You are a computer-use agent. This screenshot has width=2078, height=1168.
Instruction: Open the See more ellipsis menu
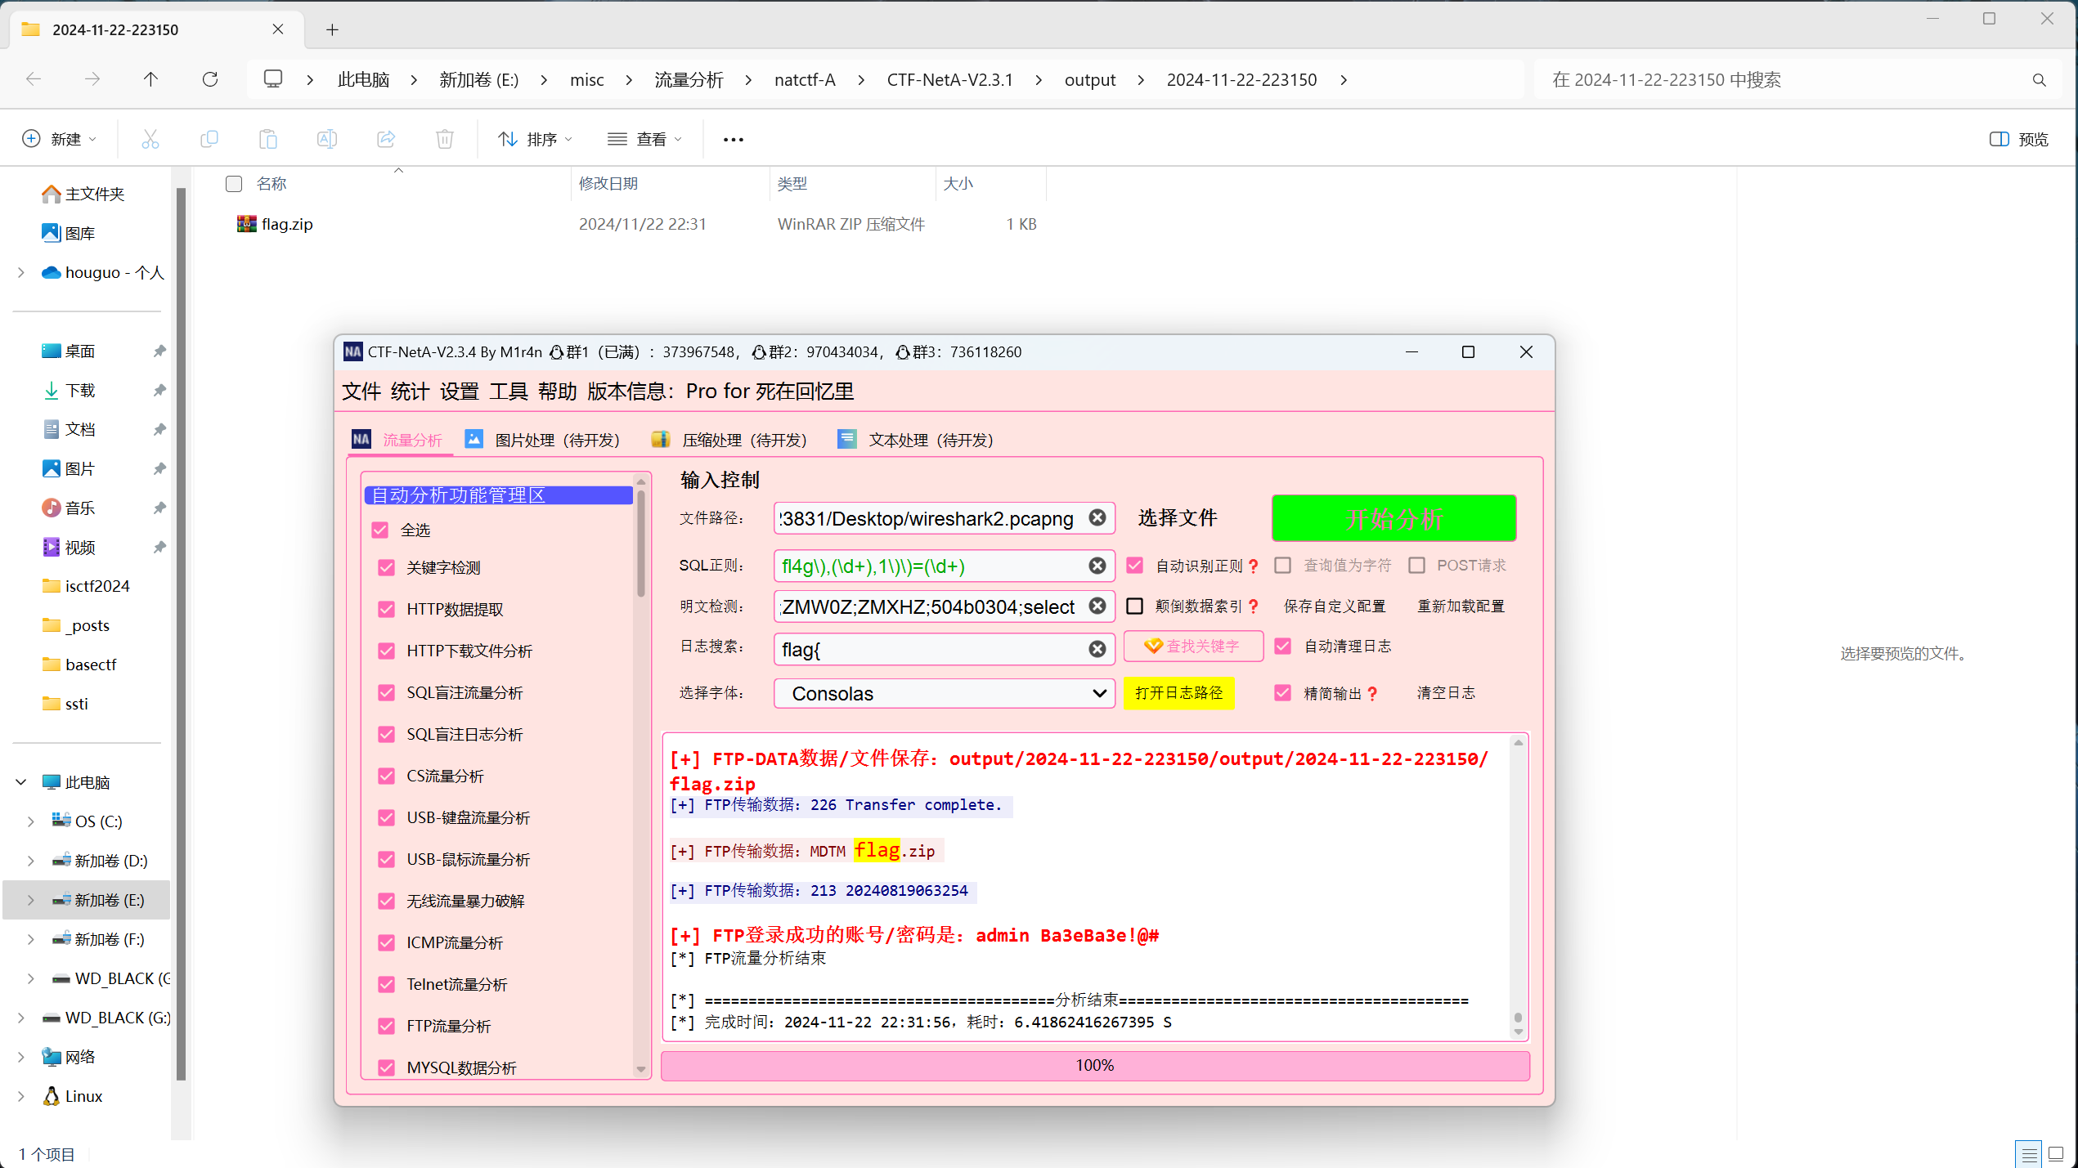coord(734,140)
